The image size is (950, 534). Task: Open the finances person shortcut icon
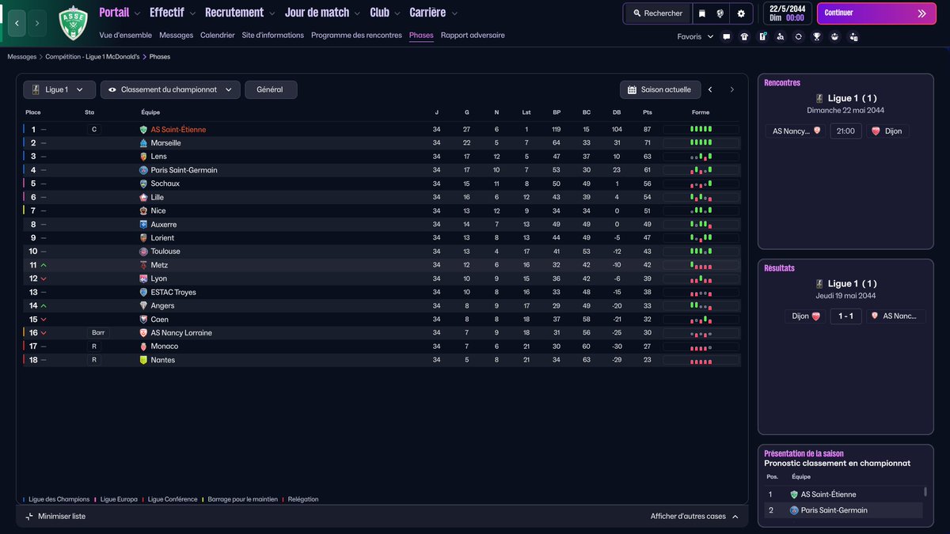coord(853,36)
